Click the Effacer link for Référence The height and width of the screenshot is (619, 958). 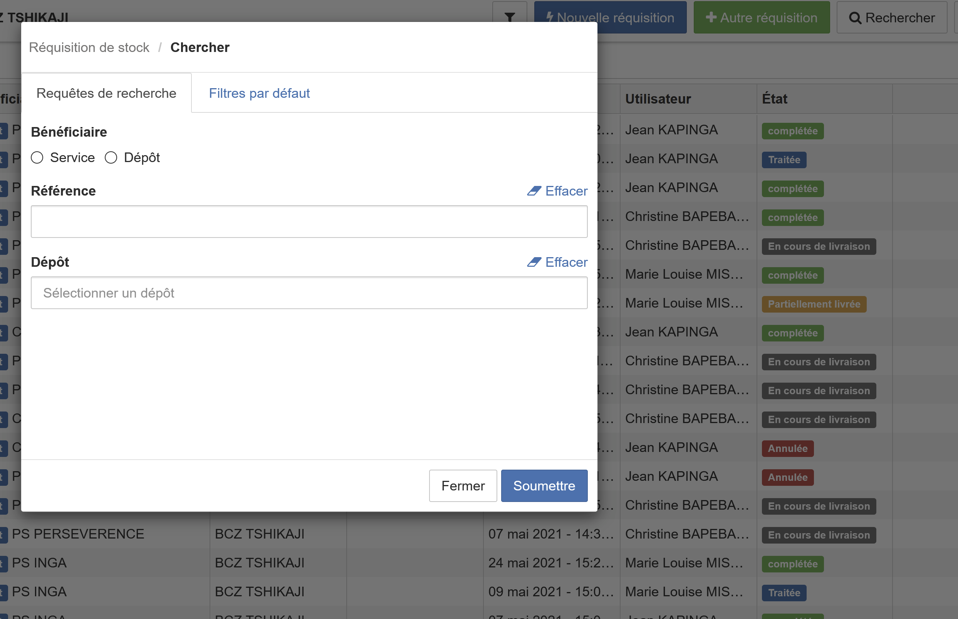(x=566, y=191)
